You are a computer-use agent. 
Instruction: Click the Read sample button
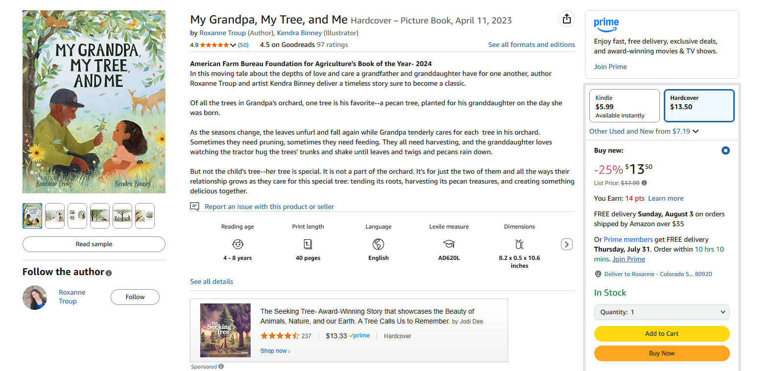point(94,244)
